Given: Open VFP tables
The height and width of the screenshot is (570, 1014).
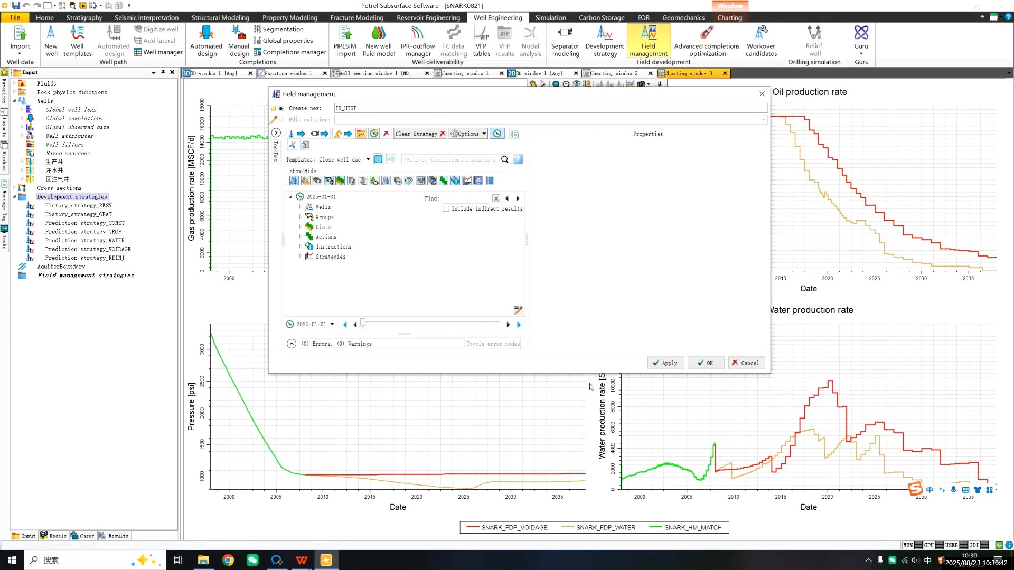Looking at the screenshot, I should click(481, 41).
